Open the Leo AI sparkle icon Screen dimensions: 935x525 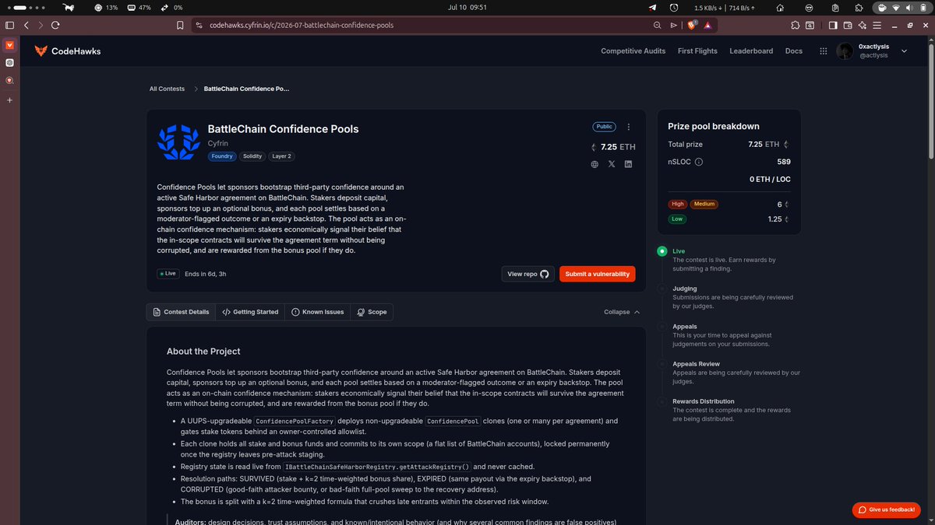point(862,25)
